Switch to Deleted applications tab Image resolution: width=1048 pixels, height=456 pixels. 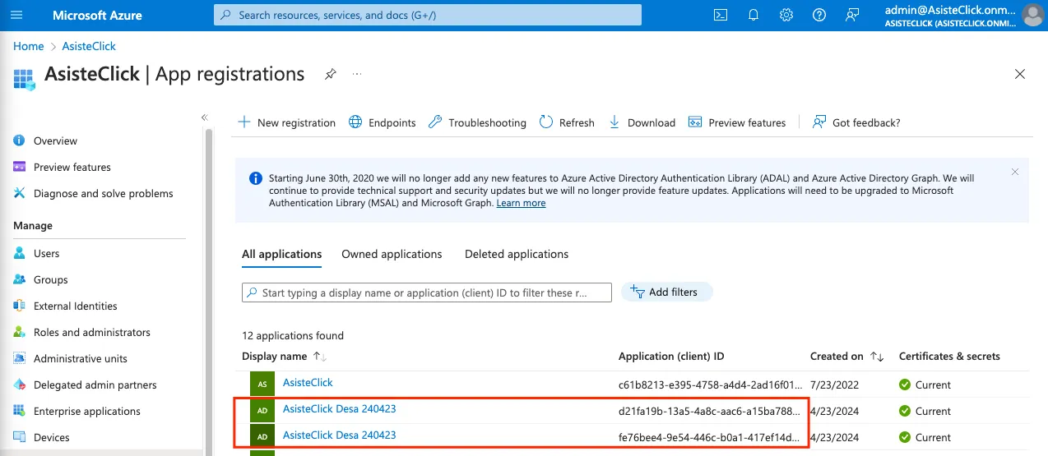[x=517, y=254]
